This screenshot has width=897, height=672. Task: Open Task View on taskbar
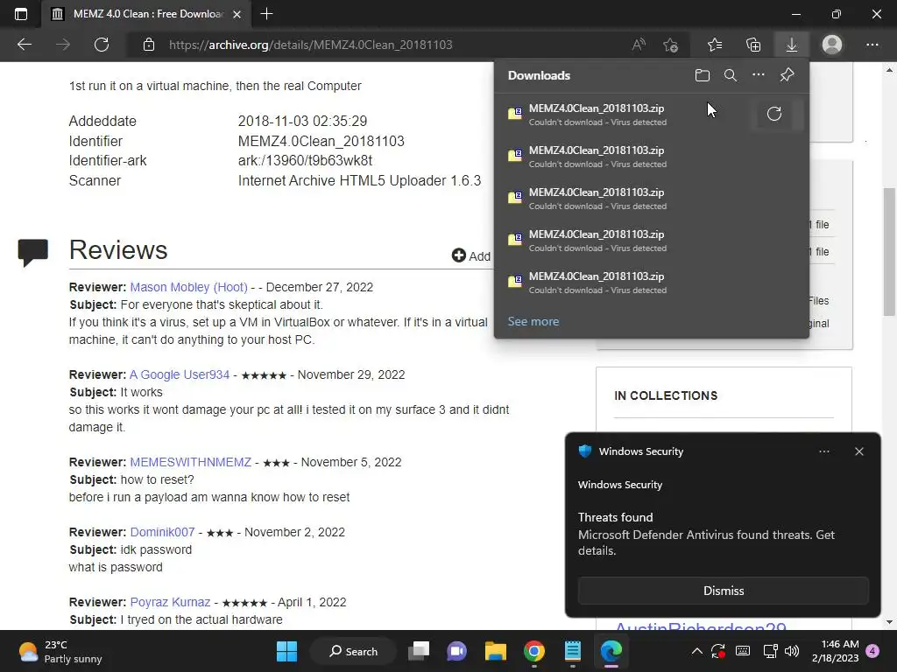coord(419,651)
